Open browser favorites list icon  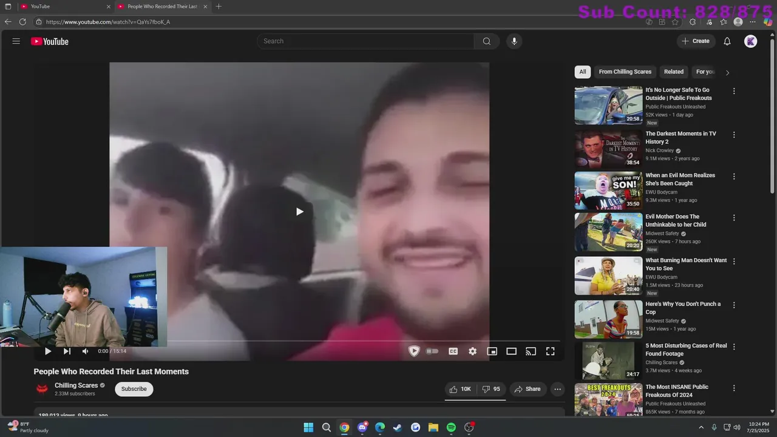pyautogui.click(x=724, y=22)
